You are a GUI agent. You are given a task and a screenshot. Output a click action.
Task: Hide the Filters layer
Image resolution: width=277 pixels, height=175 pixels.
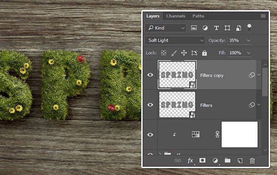point(150,105)
